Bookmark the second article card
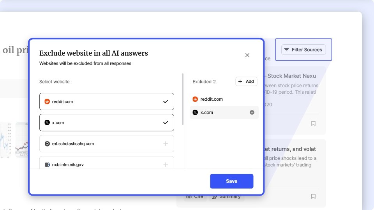Screen dimensions: 374x210 pyautogui.click(x=313, y=196)
